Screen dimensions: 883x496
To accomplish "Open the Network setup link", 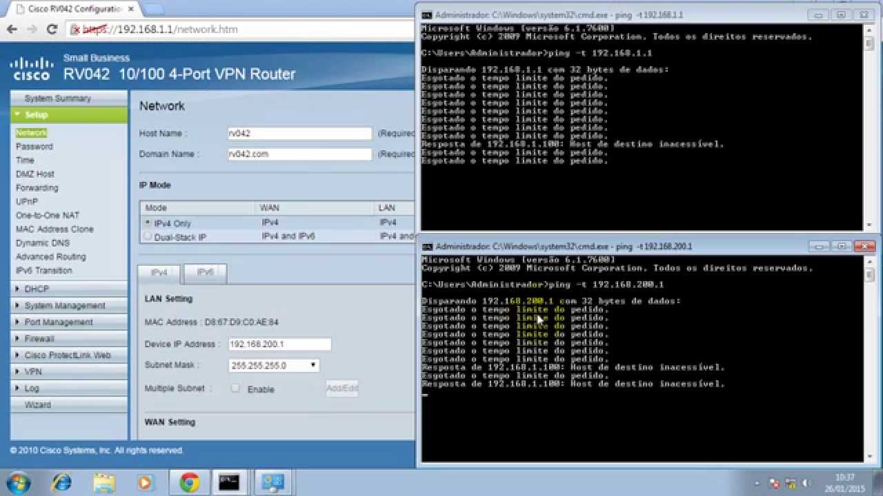I will tap(31, 133).
